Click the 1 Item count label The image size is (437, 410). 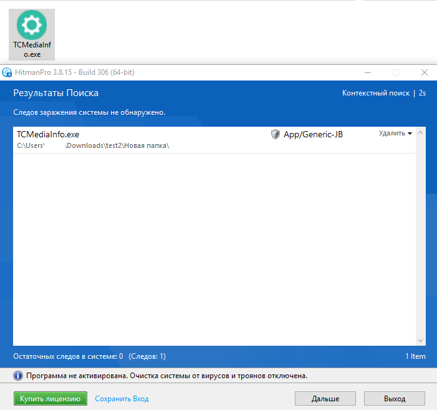click(x=415, y=356)
